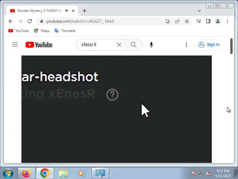The image size is (238, 179).
Task: Click the video player area
Action: click(x=117, y=109)
